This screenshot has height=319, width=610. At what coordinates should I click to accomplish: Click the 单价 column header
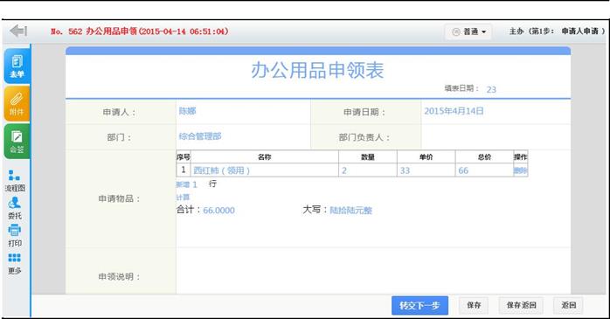426,157
